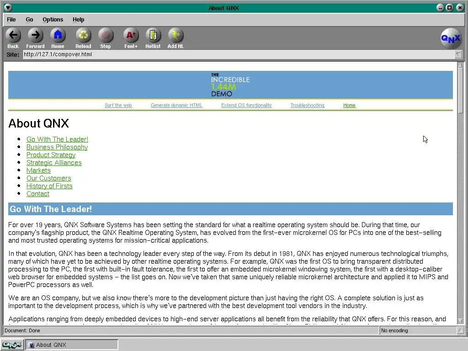Minimize the About QNX window
This screenshot has width=468, height=351.
coord(440,8)
